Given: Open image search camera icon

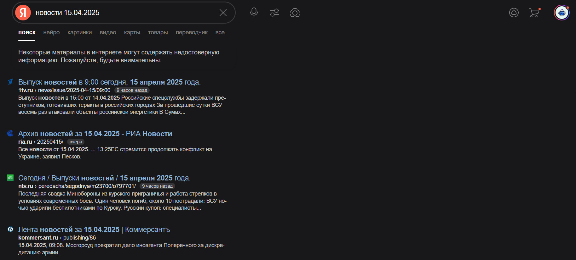Looking at the screenshot, I should tap(295, 13).
